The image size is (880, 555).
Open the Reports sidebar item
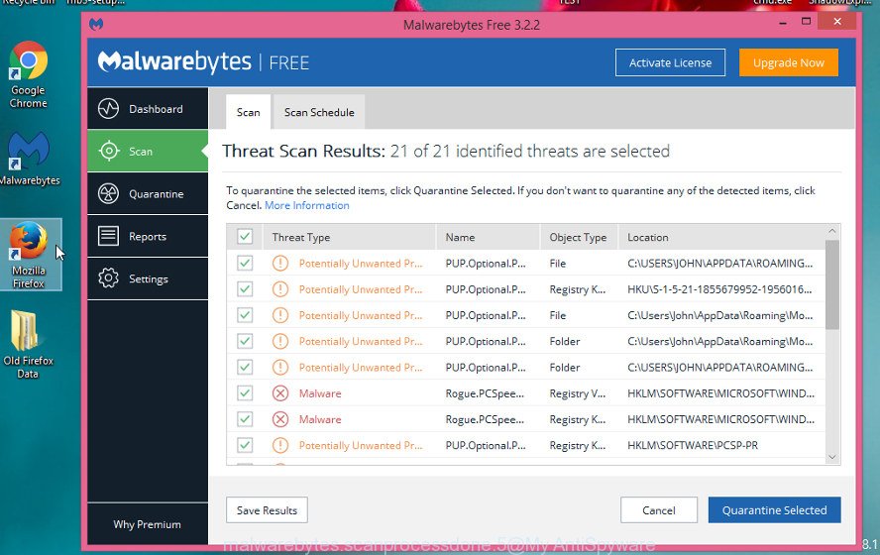[148, 236]
